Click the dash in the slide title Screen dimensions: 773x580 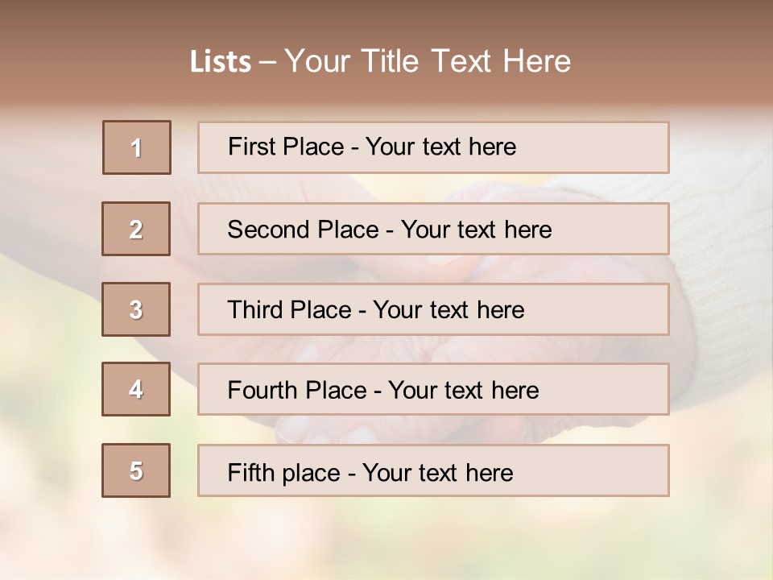[x=267, y=63]
